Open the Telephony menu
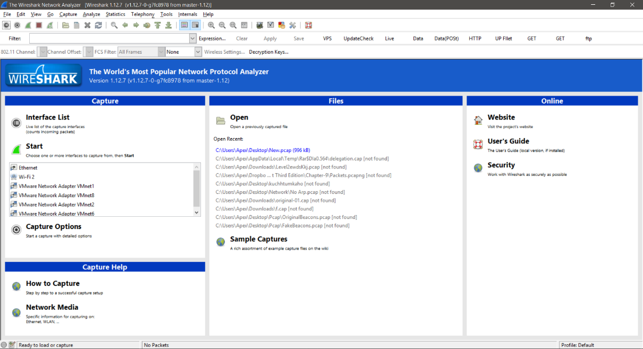The width and height of the screenshot is (643, 349). (x=142, y=14)
